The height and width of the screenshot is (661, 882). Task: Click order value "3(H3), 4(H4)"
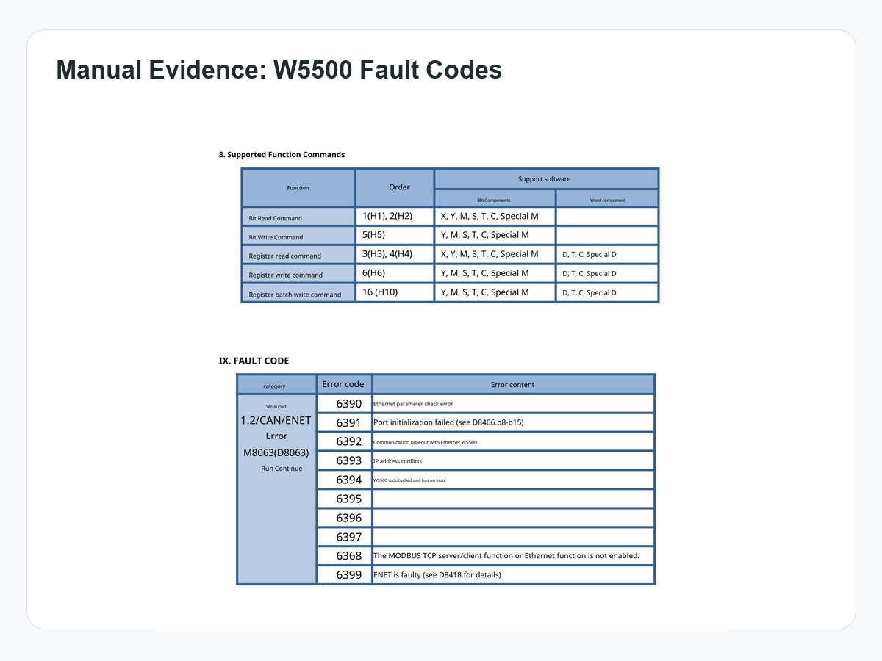[x=387, y=254]
